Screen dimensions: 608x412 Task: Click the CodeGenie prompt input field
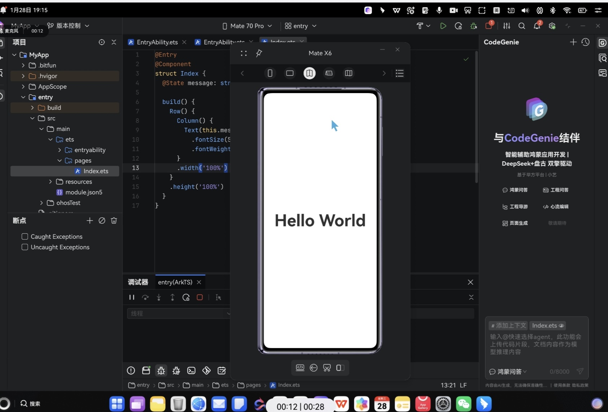[536, 344]
